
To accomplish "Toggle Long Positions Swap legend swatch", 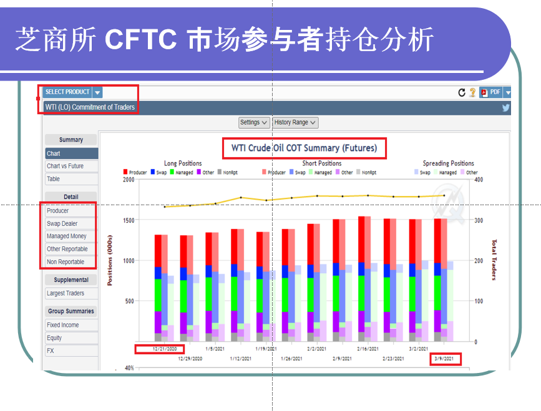I will pyautogui.click(x=153, y=172).
